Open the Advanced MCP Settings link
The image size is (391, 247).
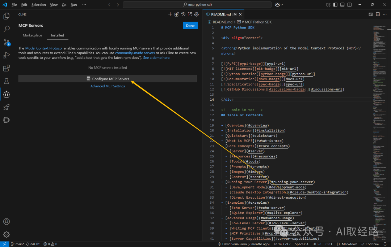pos(108,86)
